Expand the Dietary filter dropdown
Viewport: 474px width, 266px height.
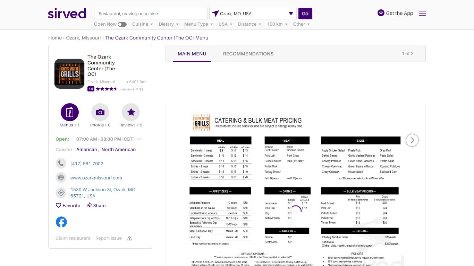click(169, 24)
